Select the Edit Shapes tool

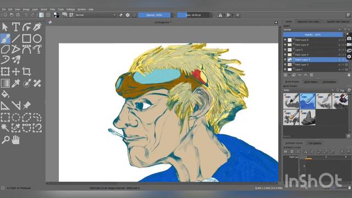click(x=26, y=27)
